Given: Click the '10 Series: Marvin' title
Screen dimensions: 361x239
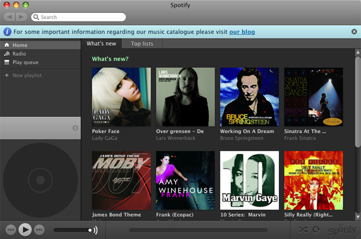Looking at the screenshot, I should point(243,215).
